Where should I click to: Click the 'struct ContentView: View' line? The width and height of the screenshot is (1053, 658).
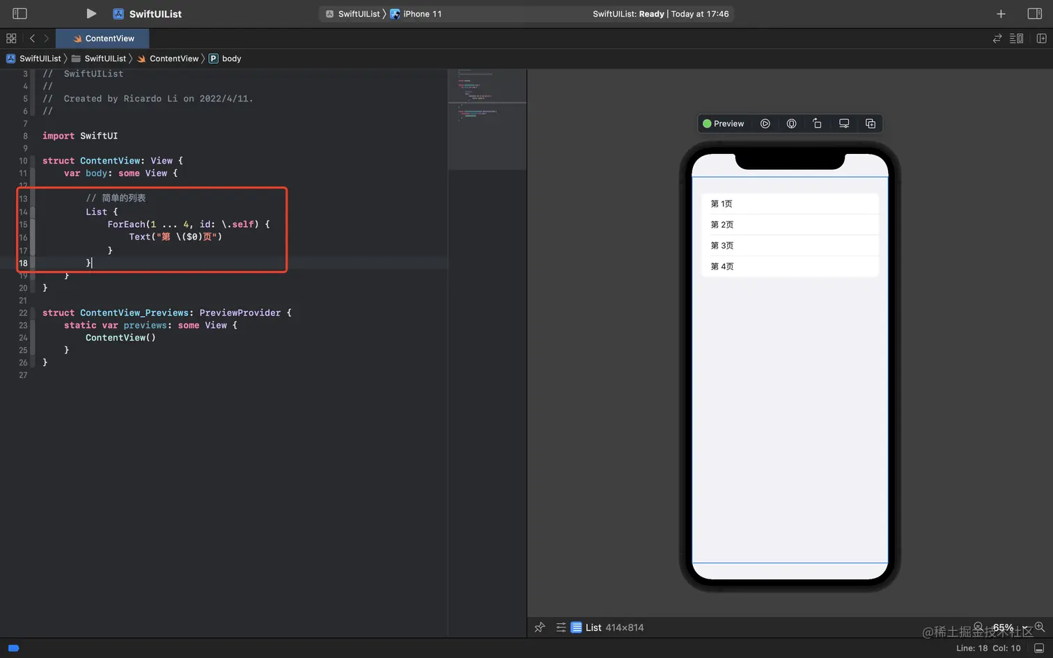113,161
